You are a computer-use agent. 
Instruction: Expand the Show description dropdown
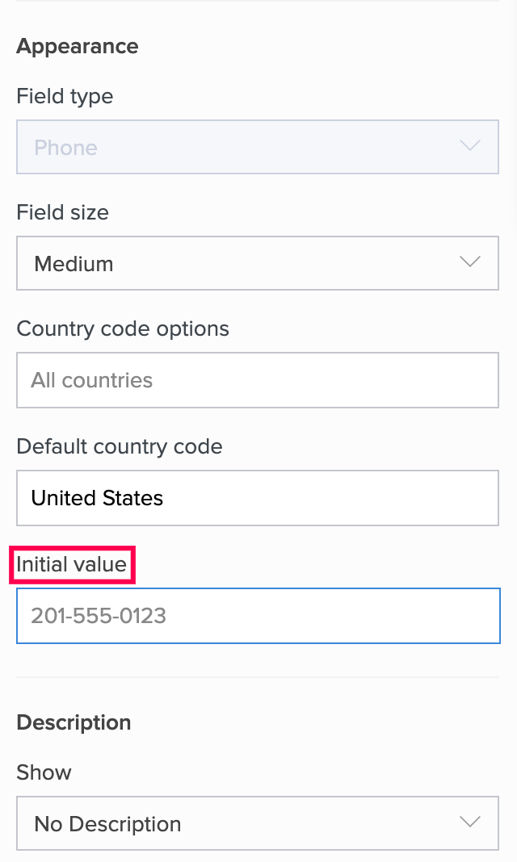257,823
